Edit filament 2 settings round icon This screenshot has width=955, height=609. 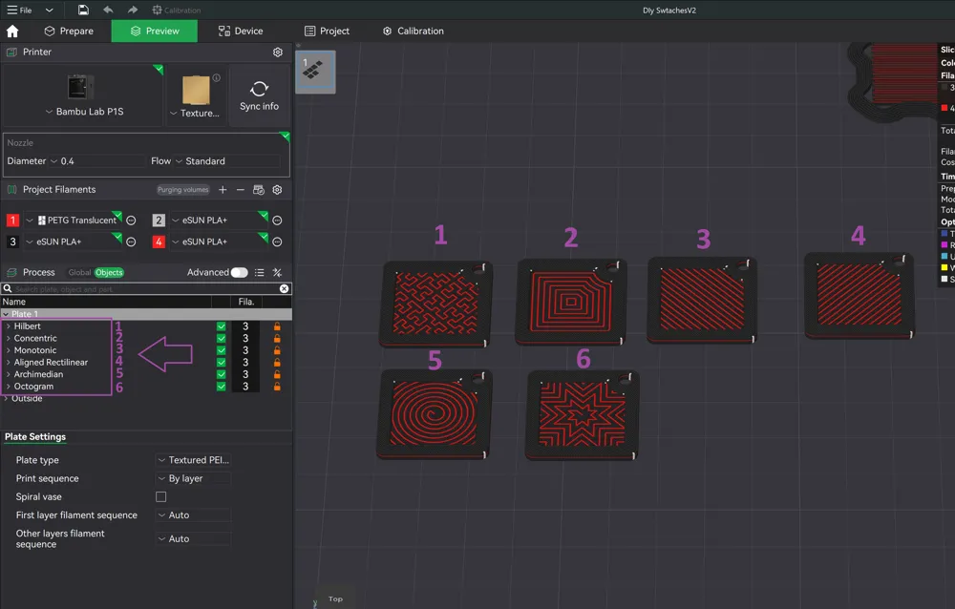[277, 220]
